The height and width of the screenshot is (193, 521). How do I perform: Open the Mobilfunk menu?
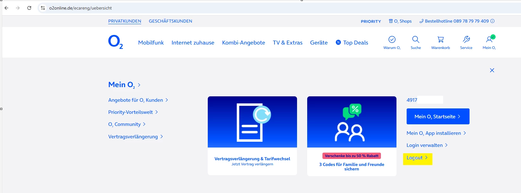click(151, 43)
